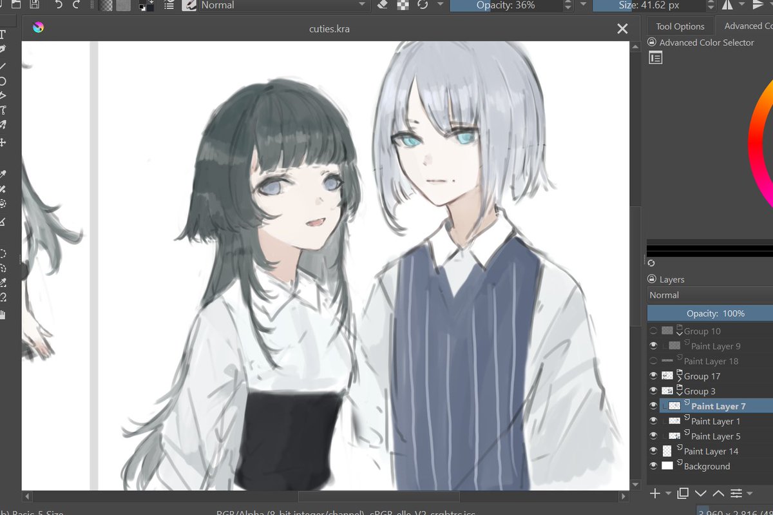Open the brush blending mode dropdown
The height and width of the screenshot is (515, 773).
[x=283, y=5]
